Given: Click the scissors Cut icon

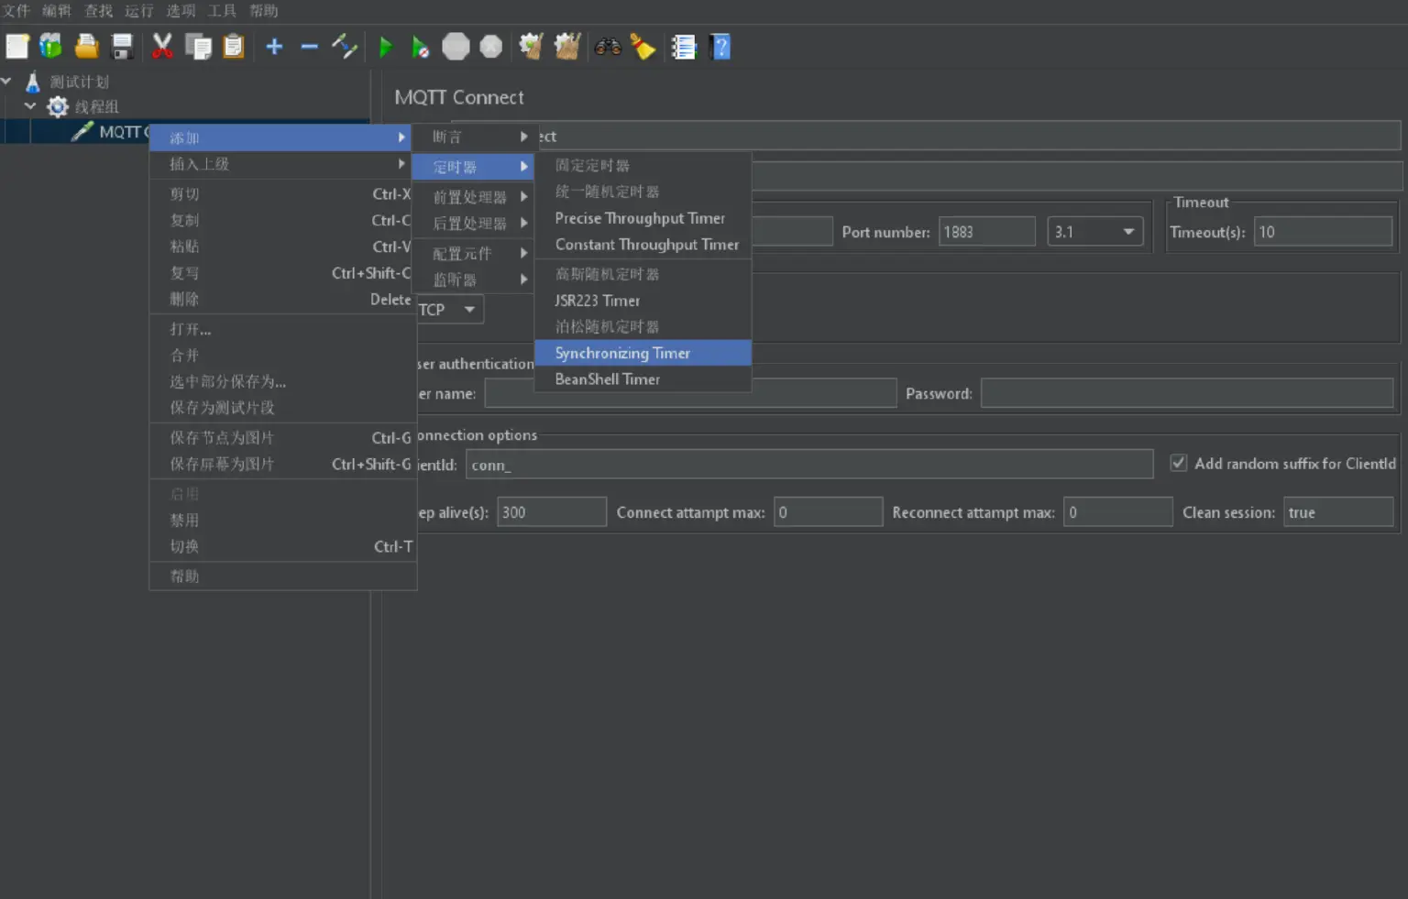Looking at the screenshot, I should [162, 47].
